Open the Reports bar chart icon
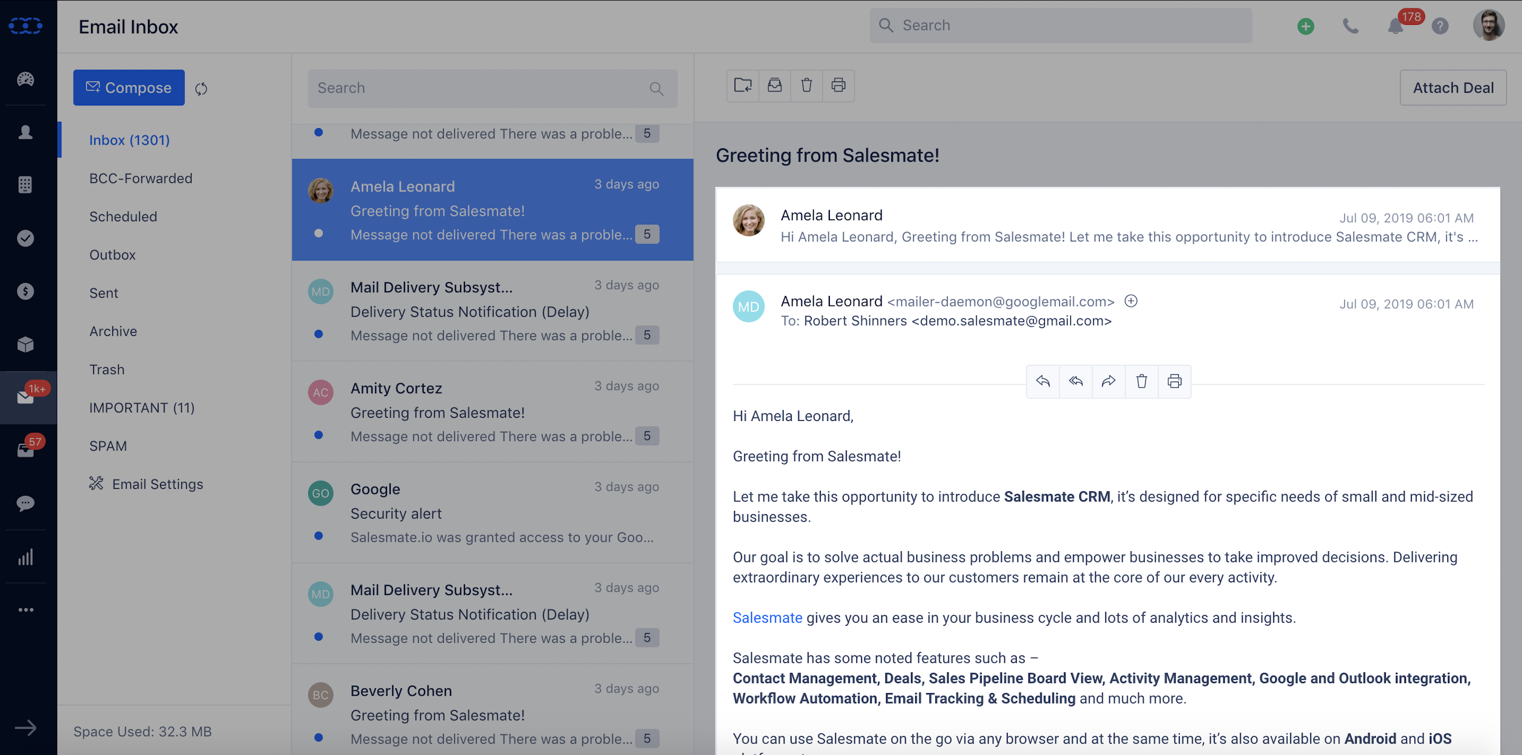The image size is (1522, 755). pyautogui.click(x=25, y=556)
